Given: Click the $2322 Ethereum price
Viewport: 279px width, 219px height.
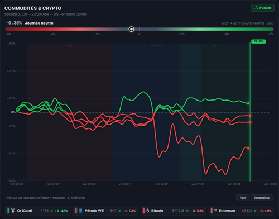Looking at the screenshot, I should pyautogui.click(x=247, y=211).
